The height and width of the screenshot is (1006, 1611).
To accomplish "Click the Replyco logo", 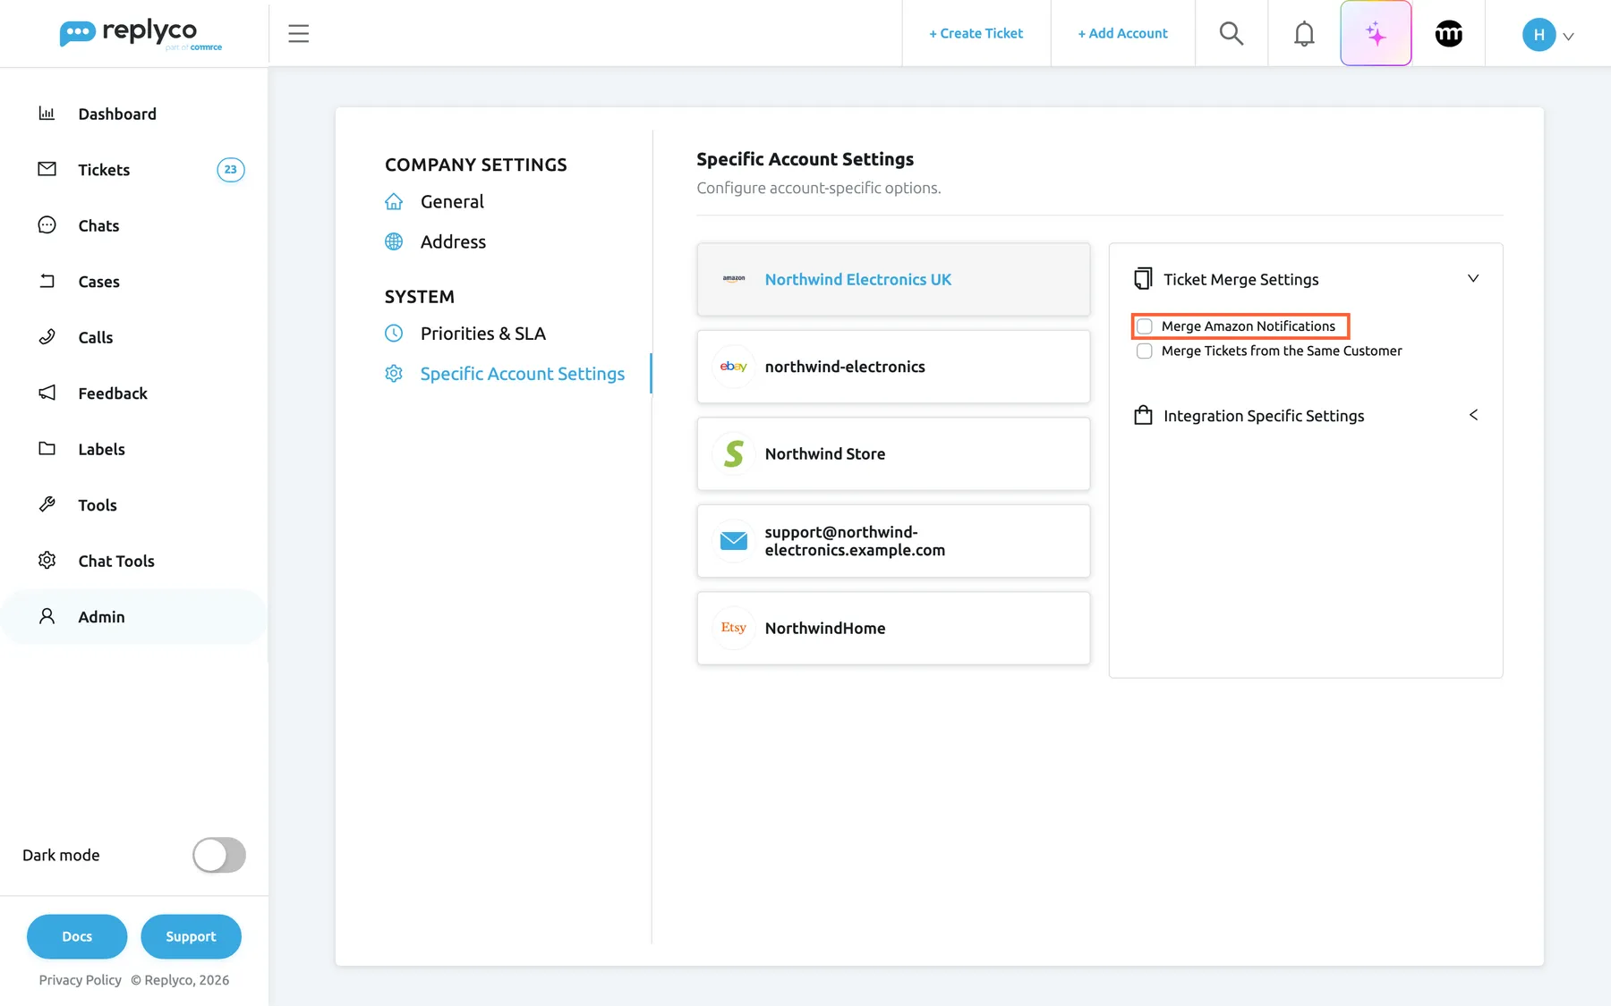I will pyautogui.click(x=141, y=34).
